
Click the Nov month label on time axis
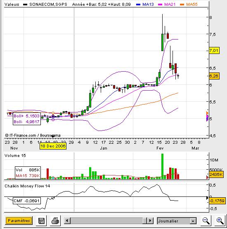(x=14, y=148)
